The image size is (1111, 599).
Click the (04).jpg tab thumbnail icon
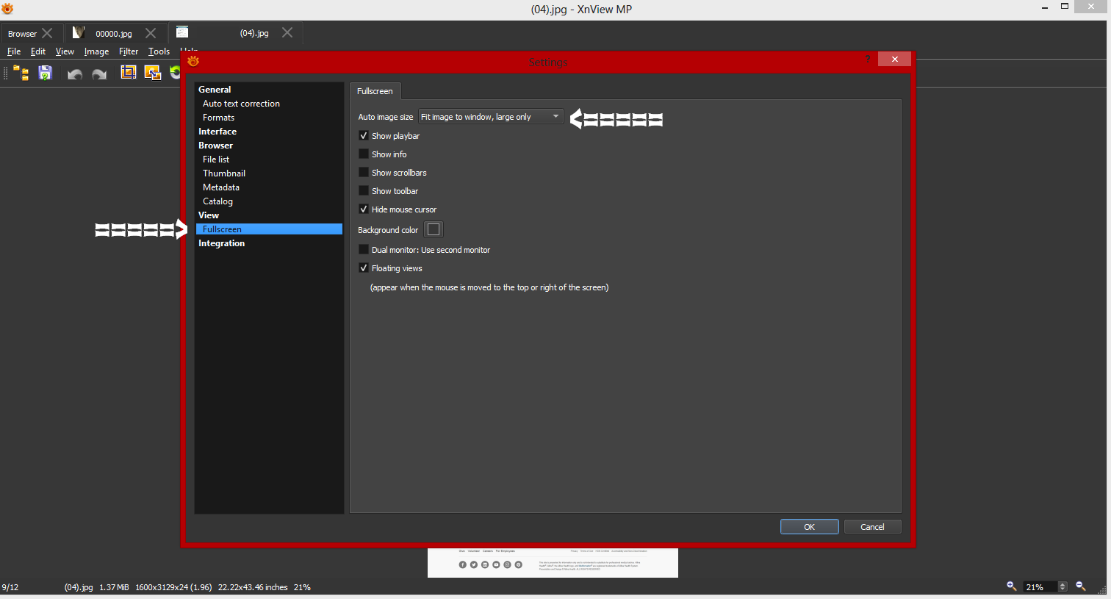click(182, 32)
